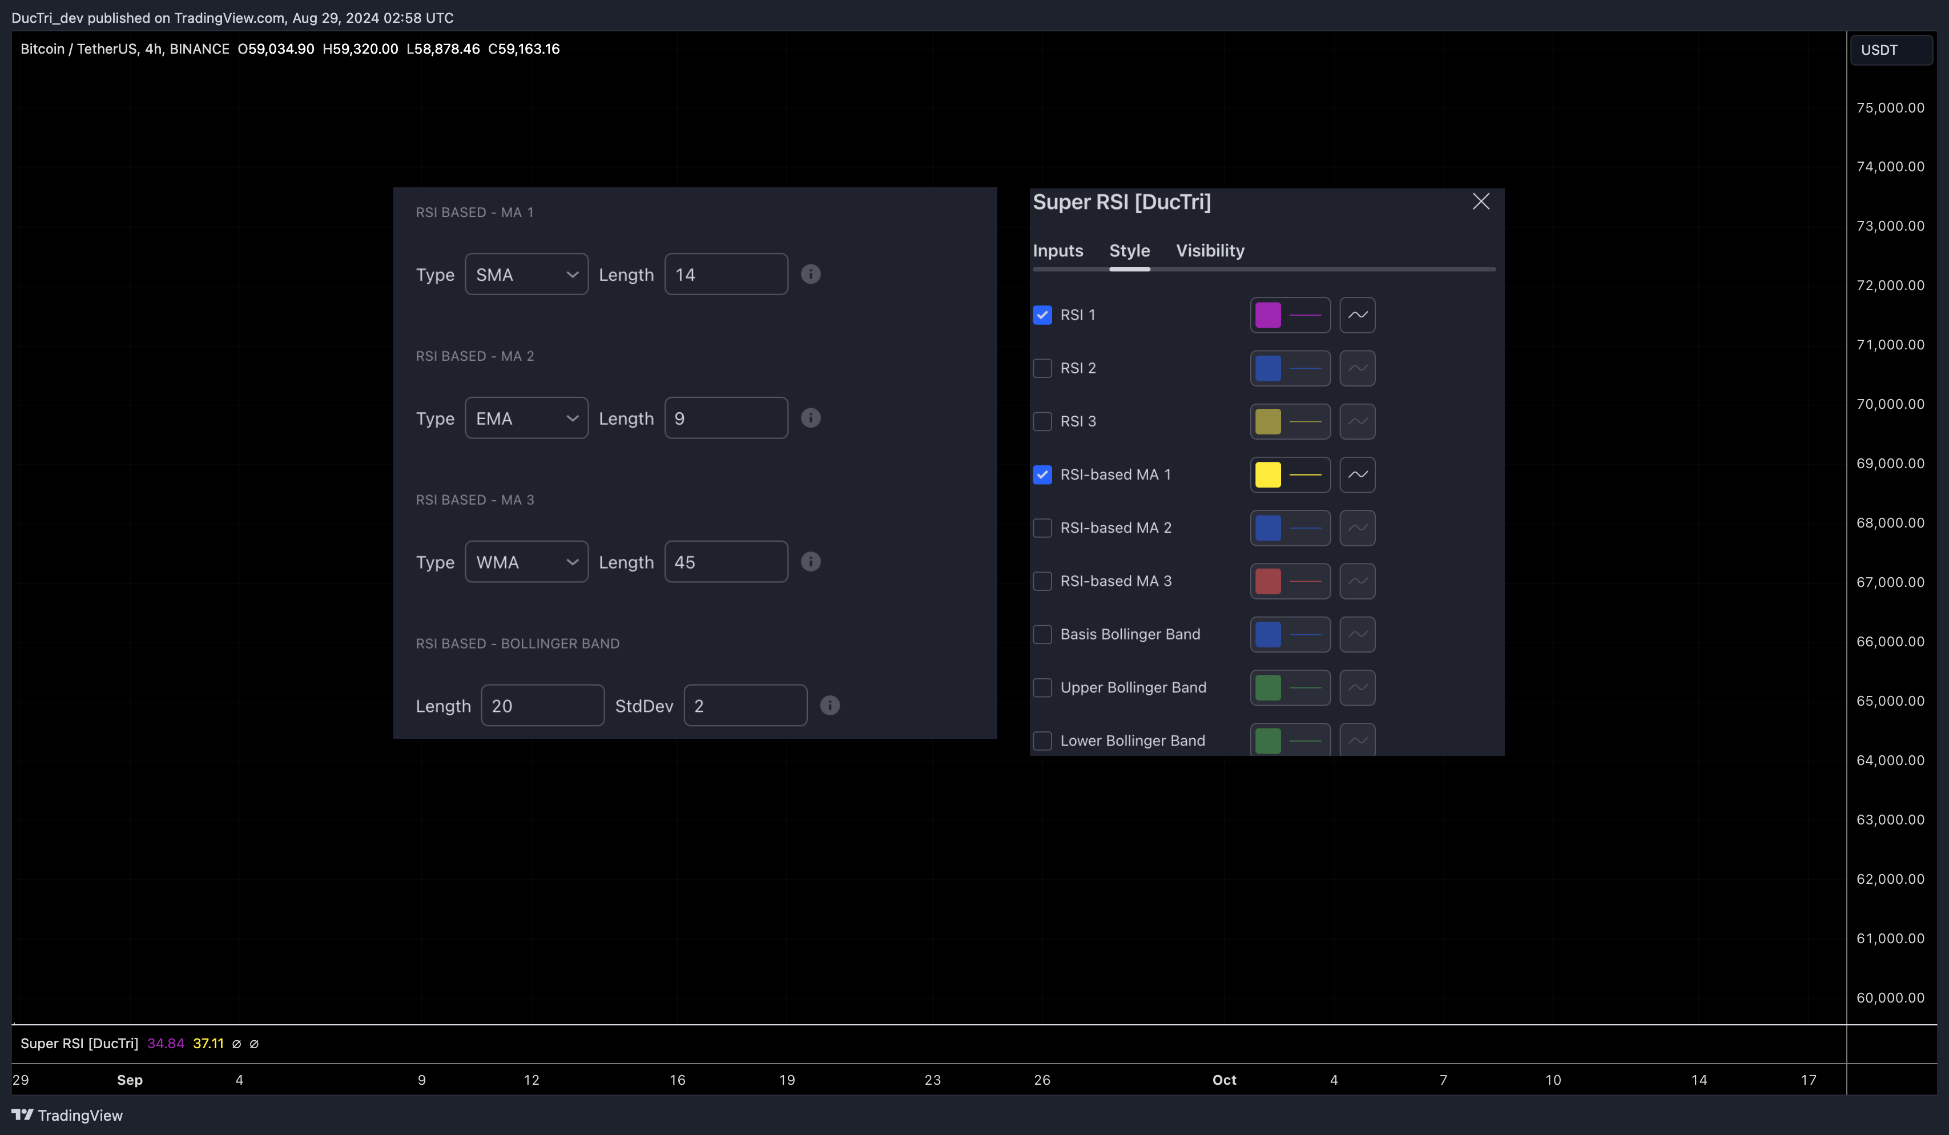Click the Length field showing 14
Image resolution: width=1949 pixels, height=1135 pixels.
click(x=726, y=274)
